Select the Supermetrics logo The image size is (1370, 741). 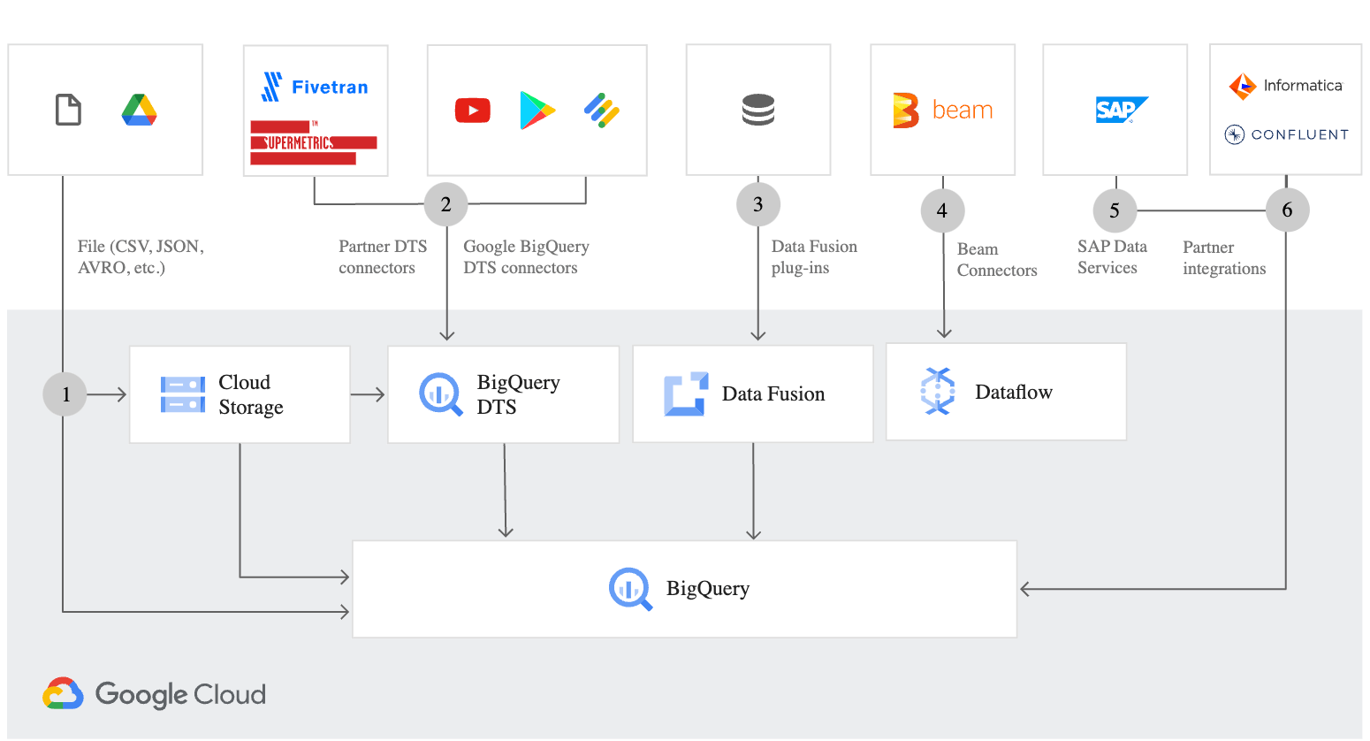314,142
